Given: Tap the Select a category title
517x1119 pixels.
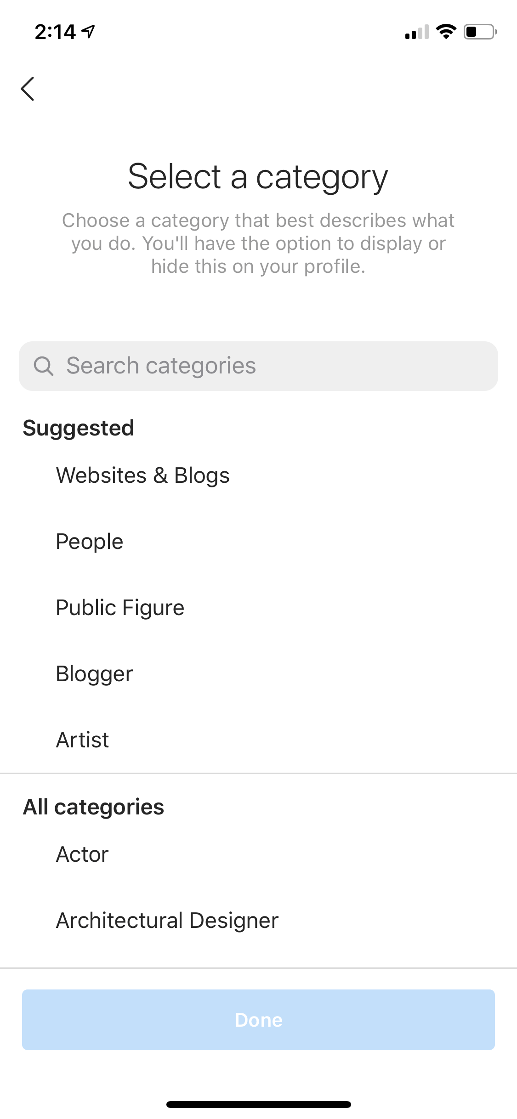Looking at the screenshot, I should pyautogui.click(x=258, y=177).
